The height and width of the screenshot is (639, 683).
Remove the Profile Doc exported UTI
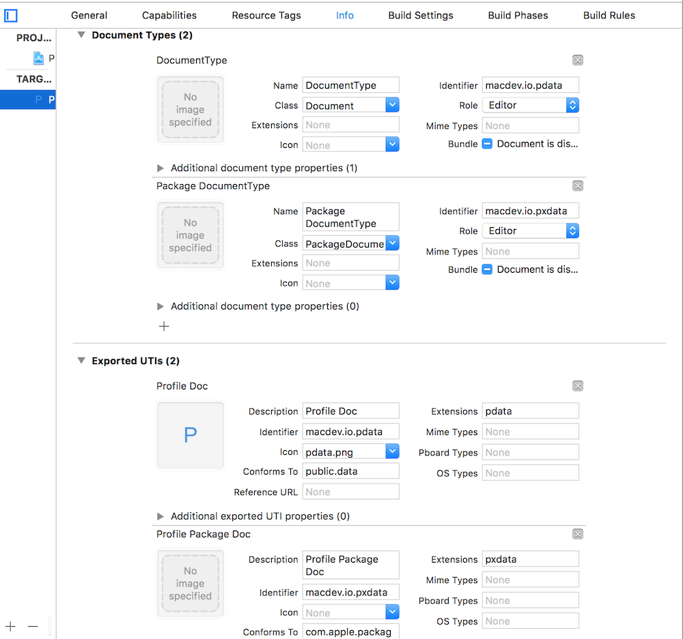tap(578, 386)
